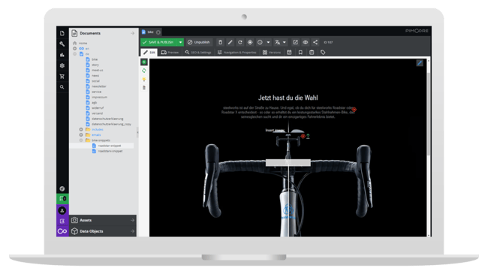488x274 pixels.
Task: Click the green upload arrow near Insert image
Action: tap(308, 136)
